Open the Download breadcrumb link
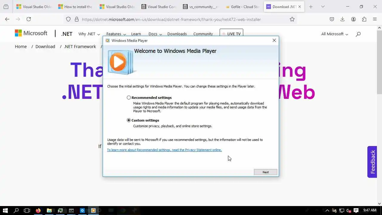Viewport: 382px width, 215px height. tap(45, 47)
